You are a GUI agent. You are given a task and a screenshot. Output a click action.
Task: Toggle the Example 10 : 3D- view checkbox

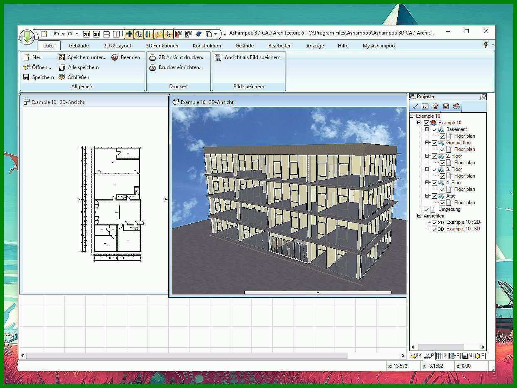(x=434, y=229)
